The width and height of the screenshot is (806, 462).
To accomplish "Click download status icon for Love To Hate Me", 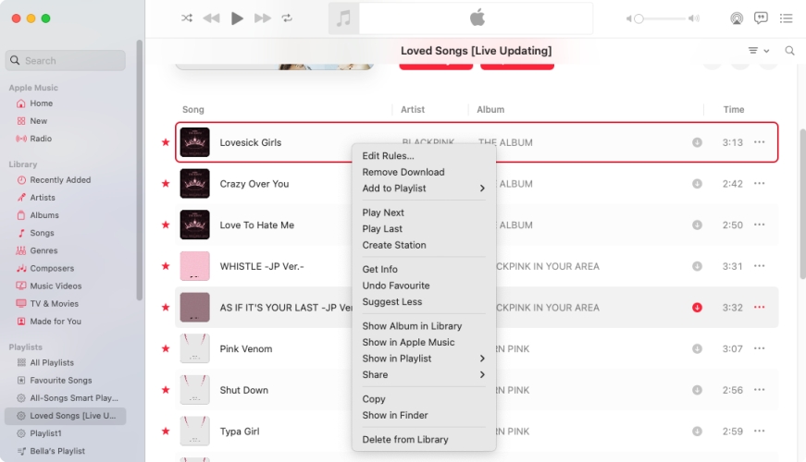I will pyautogui.click(x=697, y=225).
